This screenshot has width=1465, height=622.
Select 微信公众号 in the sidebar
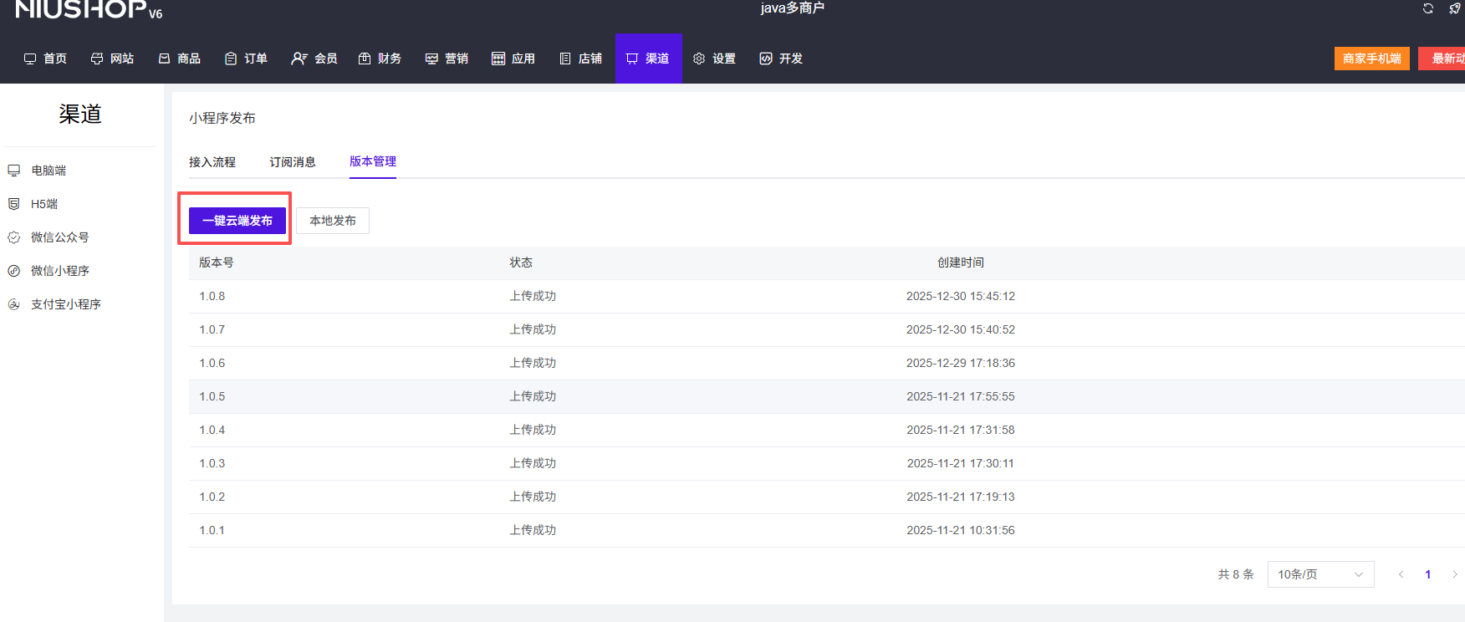(59, 237)
